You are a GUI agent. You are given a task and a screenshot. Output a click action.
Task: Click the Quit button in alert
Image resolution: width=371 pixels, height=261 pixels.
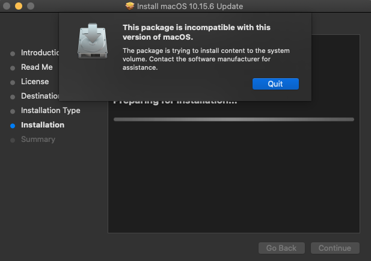[x=275, y=84]
